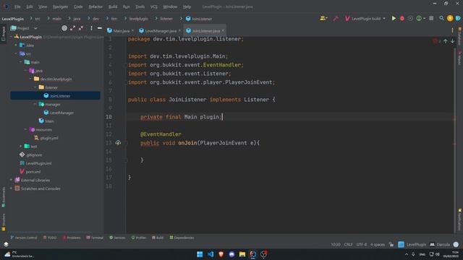Image resolution: width=463 pixels, height=260 pixels.
Task: Click the UTF-8 encoding in status bar
Action: 362,244
